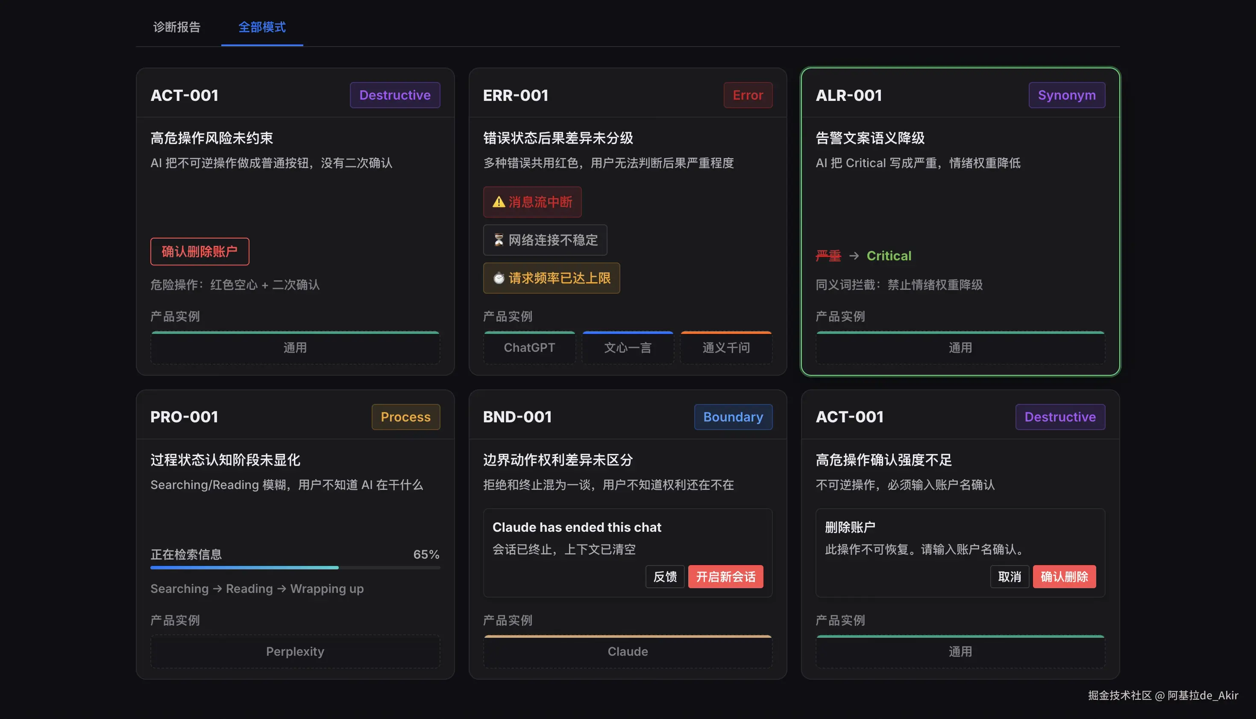This screenshot has height=719, width=1256.
Task: Click the ERR-001 card title
Action: pos(515,95)
